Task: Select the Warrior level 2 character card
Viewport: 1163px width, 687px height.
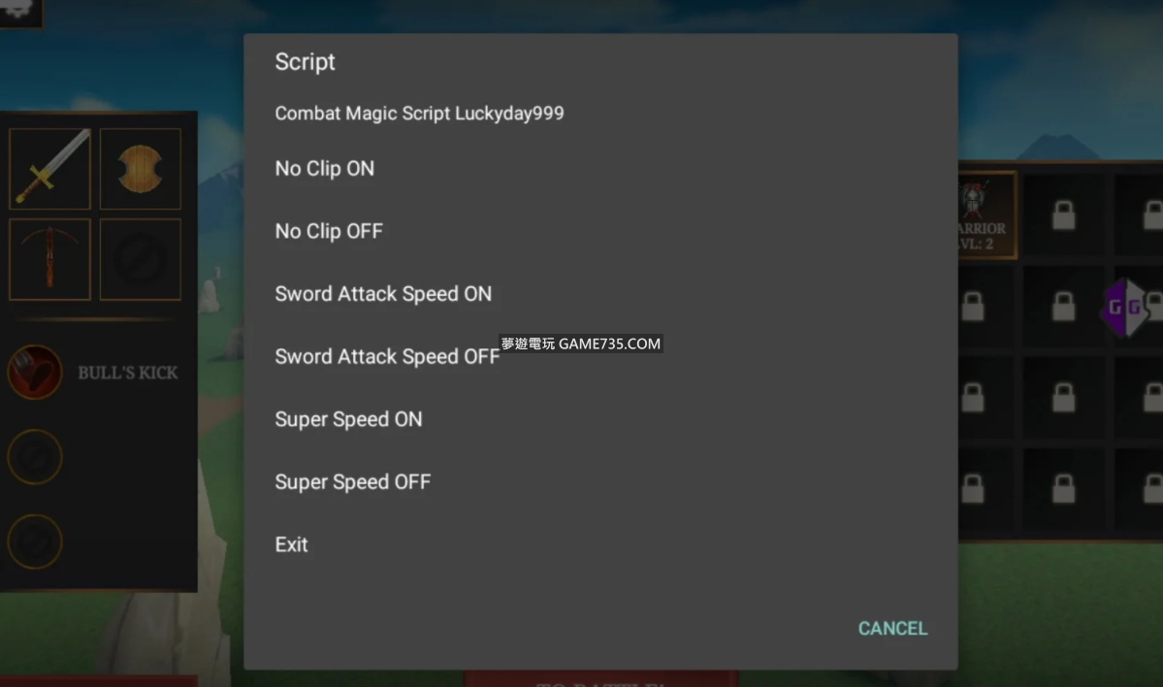Action: [986, 215]
